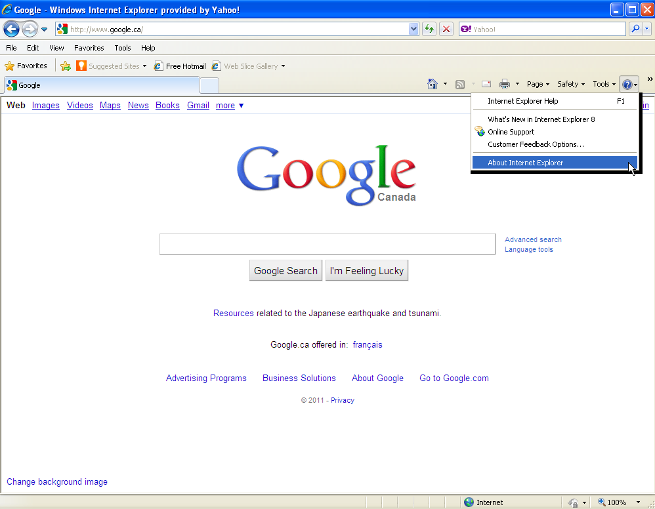Choose About Internet Explorer
The image size is (655, 509).
pyautogui.click(x=555, y=163)
